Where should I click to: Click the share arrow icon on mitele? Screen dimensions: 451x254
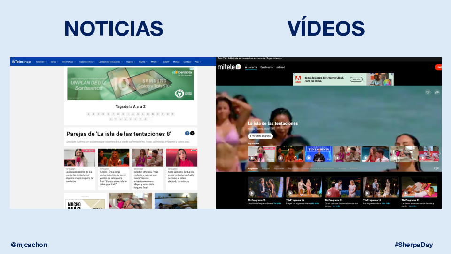coord(436,93)
